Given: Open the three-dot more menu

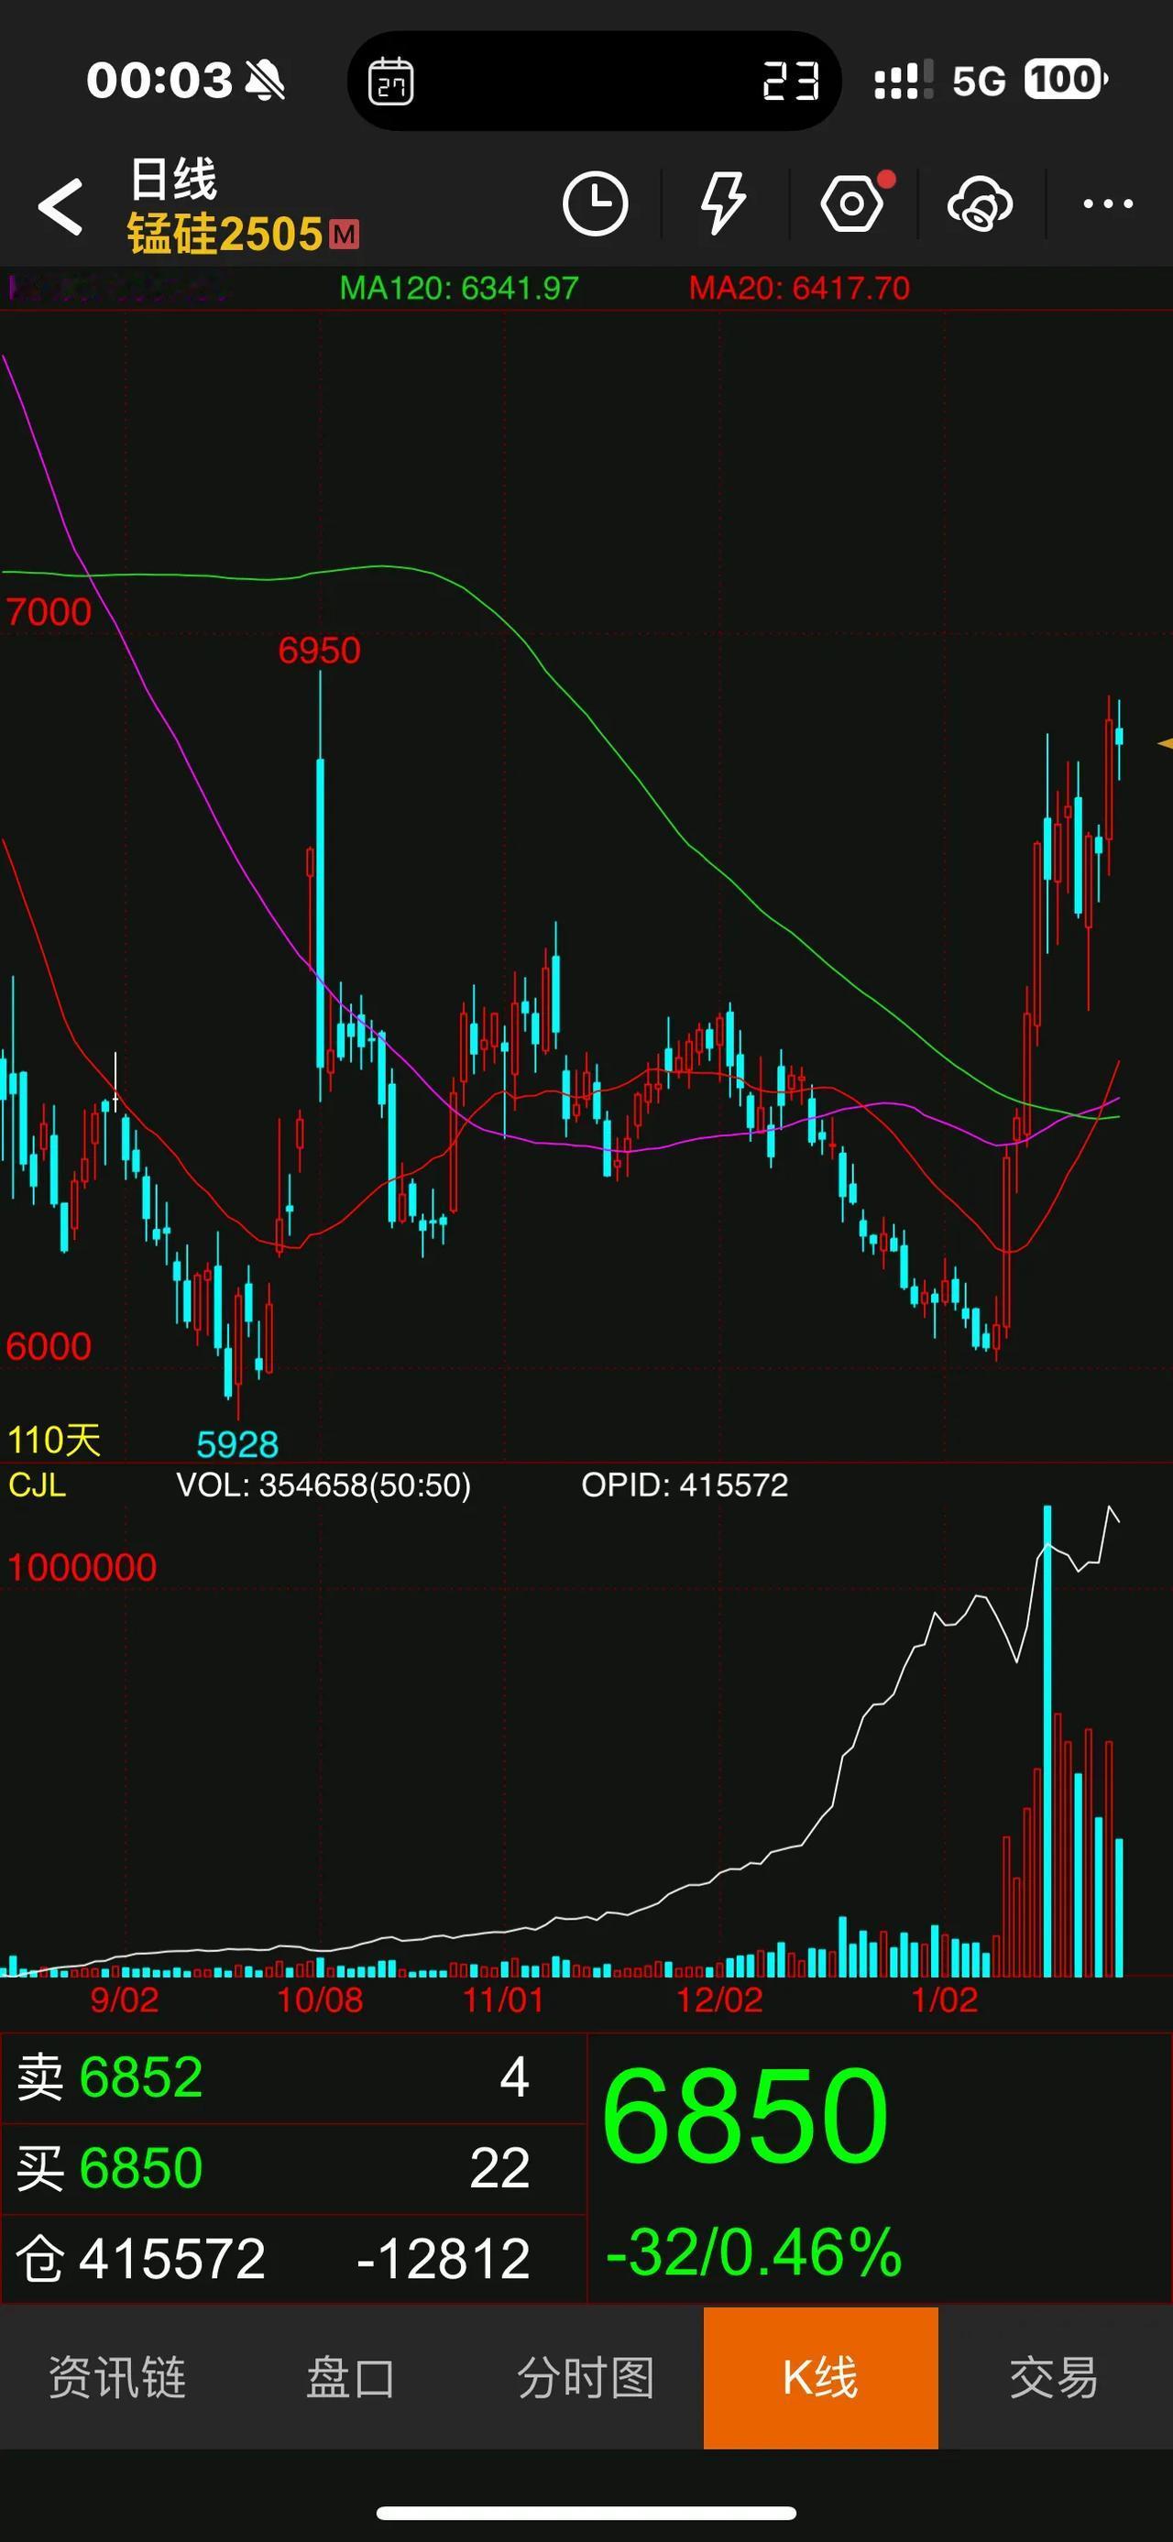Looking at the screenshot, I should point(1108,204).
